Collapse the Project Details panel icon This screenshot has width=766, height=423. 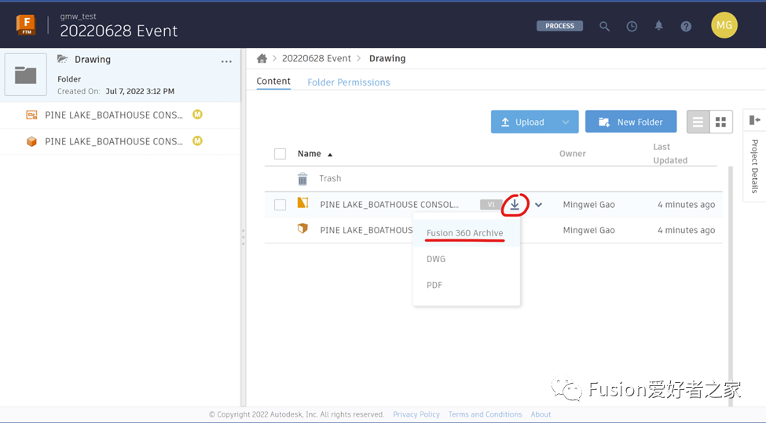tap(755, 120)
